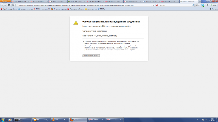Open the Самые популярные bookmark
The image size is (218, 122).
click(26, 9)
